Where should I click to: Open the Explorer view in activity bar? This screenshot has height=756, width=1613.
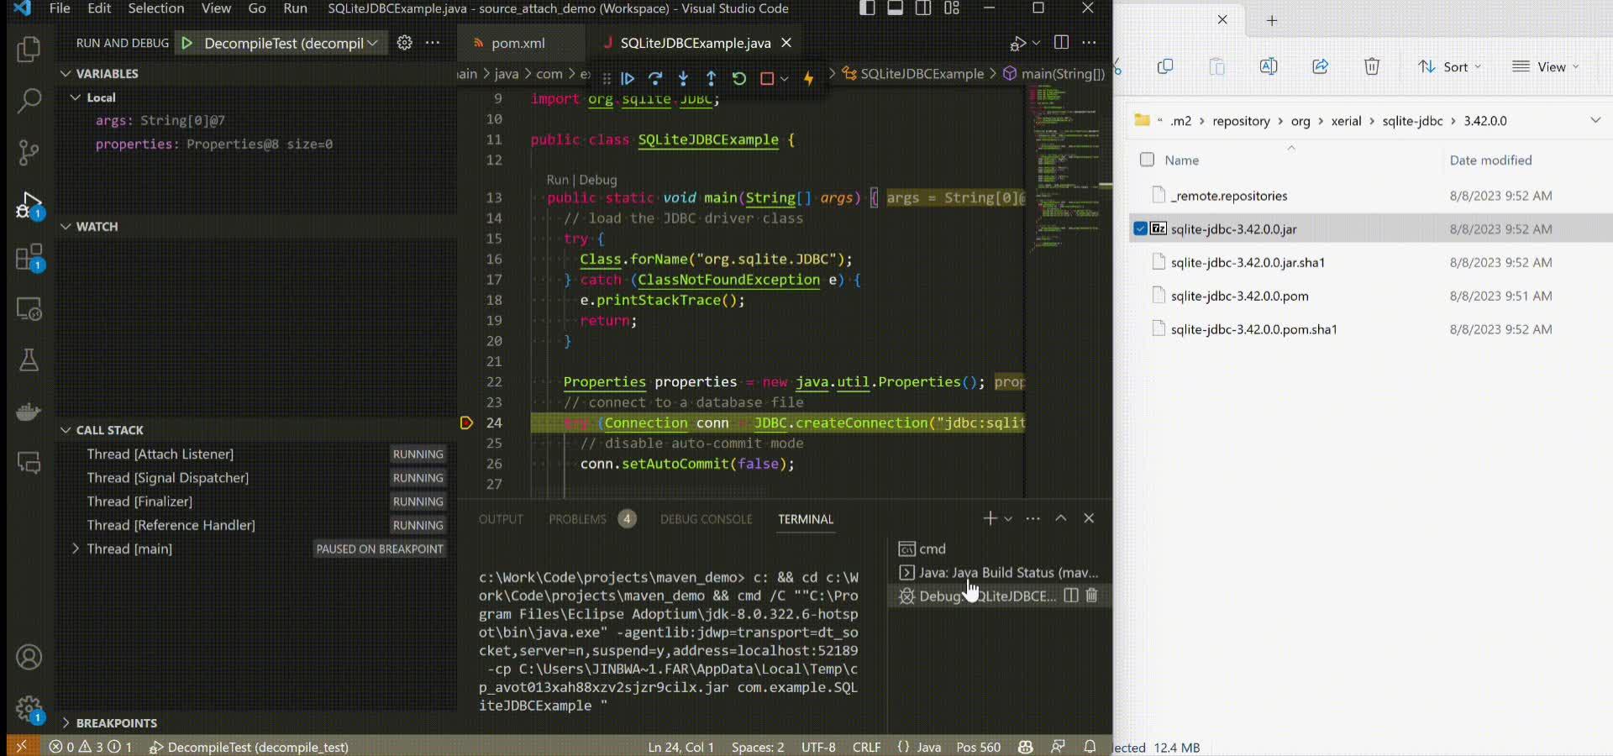tap(29, 50)
